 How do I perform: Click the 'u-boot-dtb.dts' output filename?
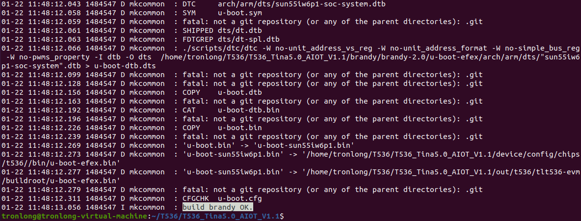pyautogui.click(x=125, y=66)
